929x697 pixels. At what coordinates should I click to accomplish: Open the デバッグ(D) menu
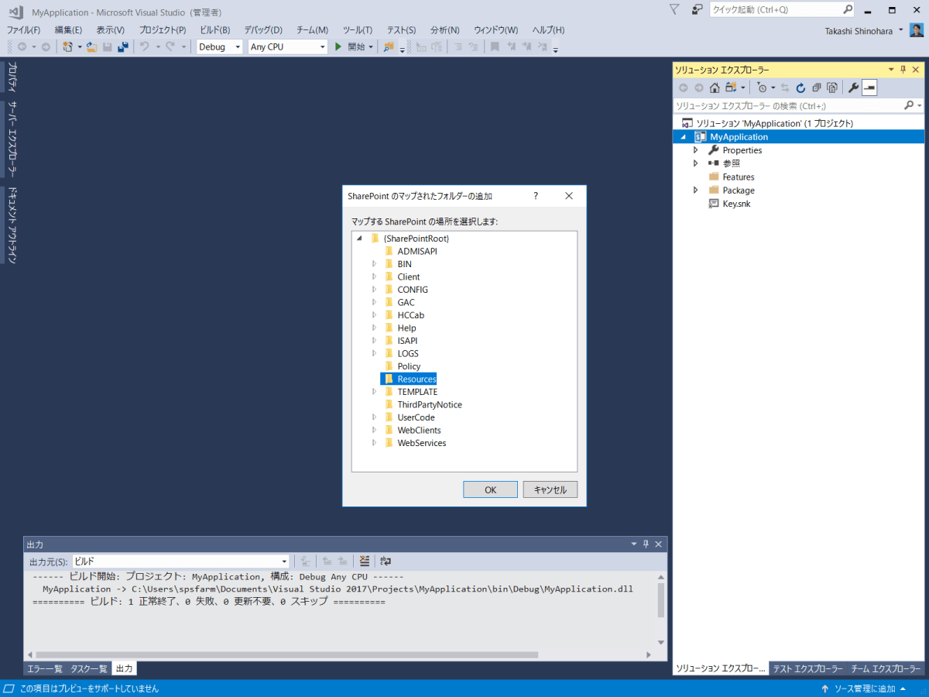(x=263, y=29)
